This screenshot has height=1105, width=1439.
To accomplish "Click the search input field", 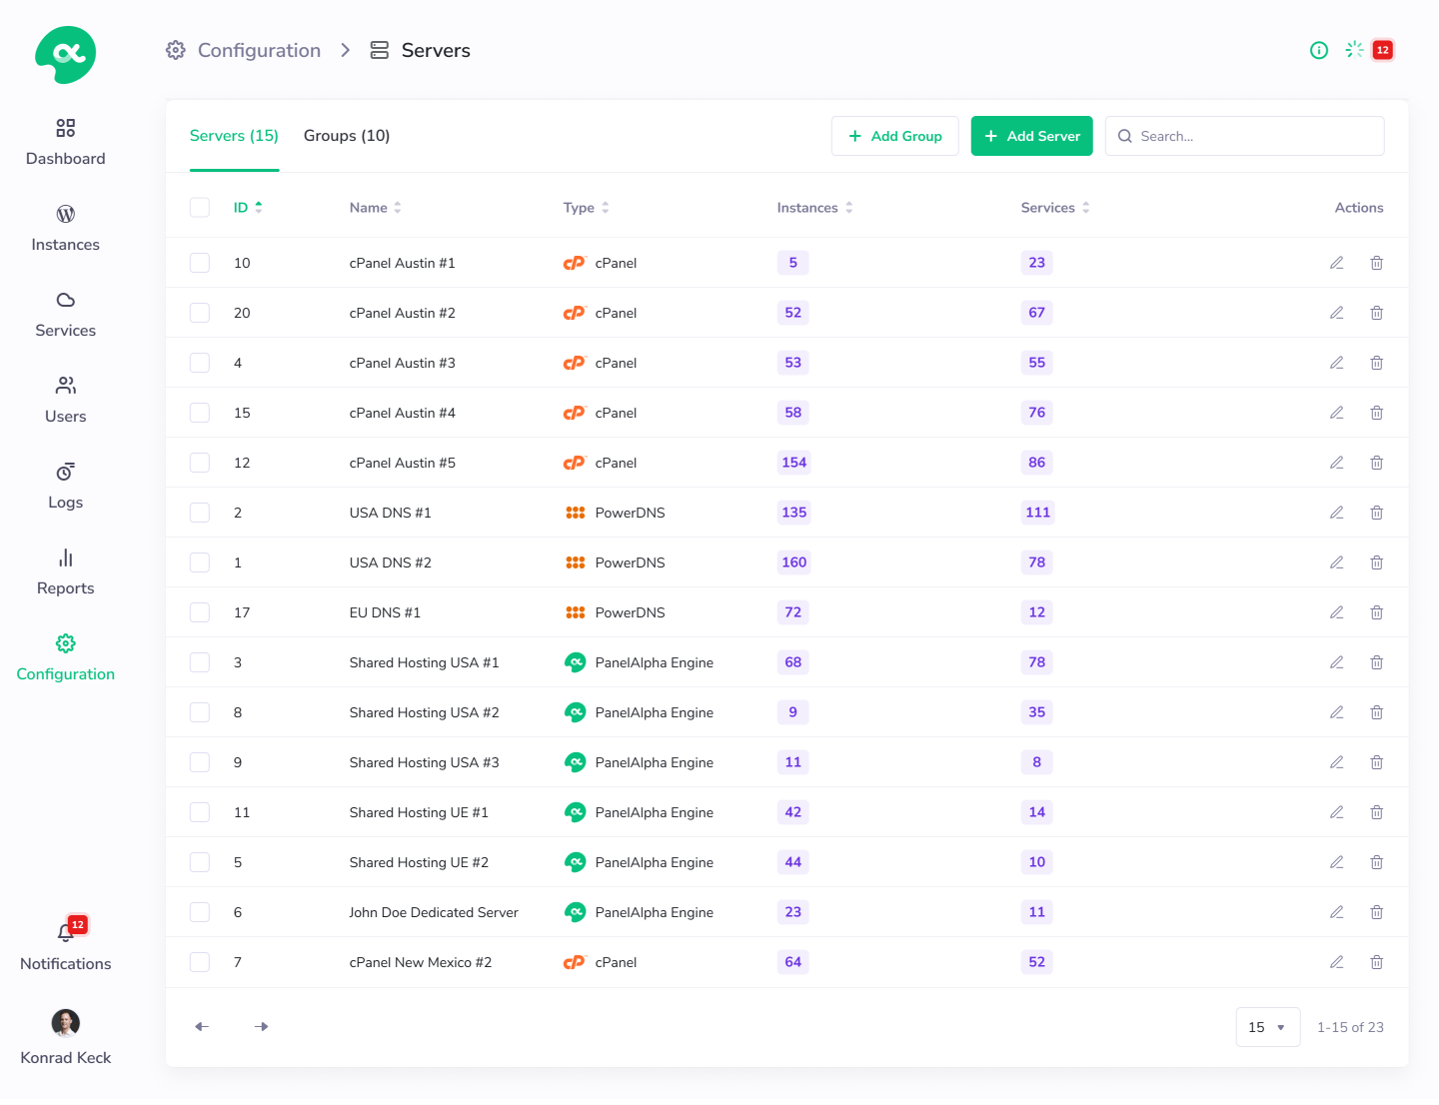I will [x=1244, y=135].
